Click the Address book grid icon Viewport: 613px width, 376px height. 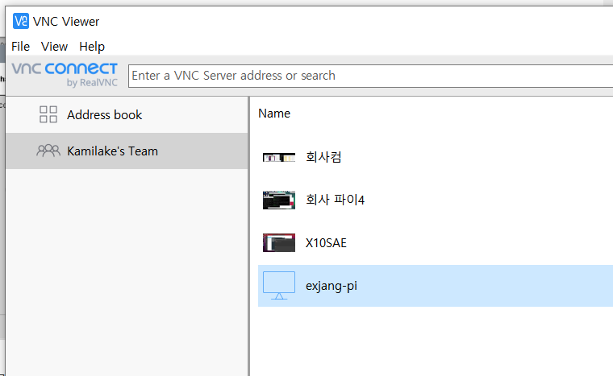coord(48,114)
